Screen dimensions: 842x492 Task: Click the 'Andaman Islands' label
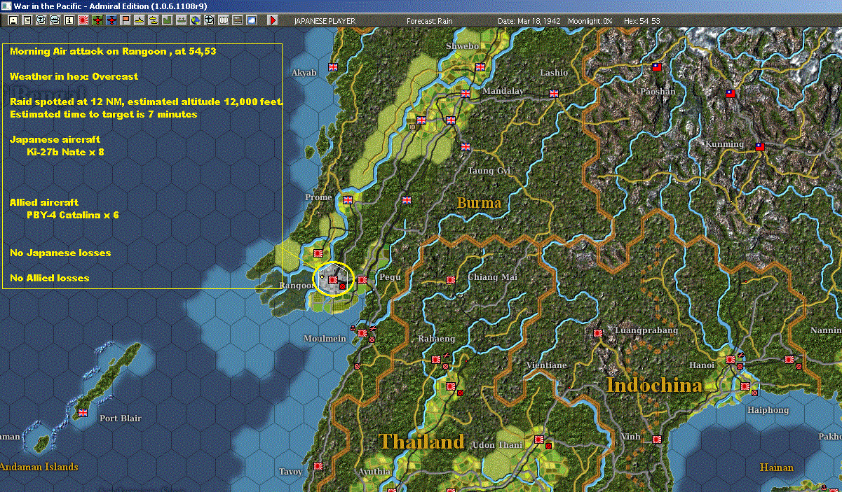tap(39, 467)
